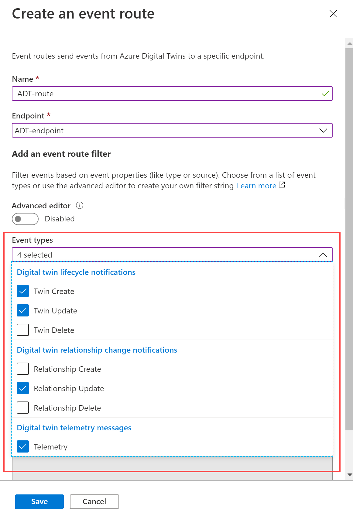Enable the Relationship Create checkbox
This screenshot has width=353, height=516.
(23, 369)
